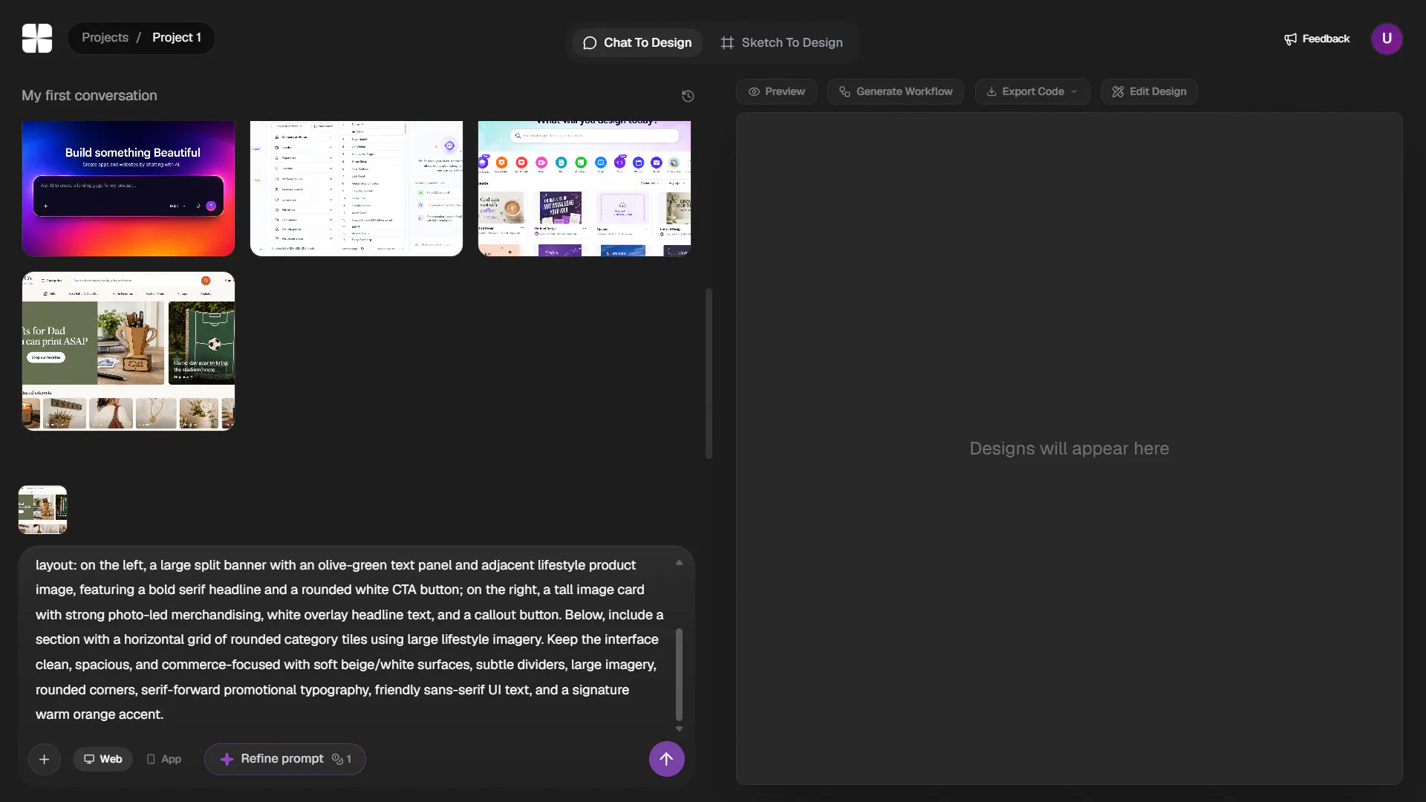Click the Feedback button

coord(1317,39)
